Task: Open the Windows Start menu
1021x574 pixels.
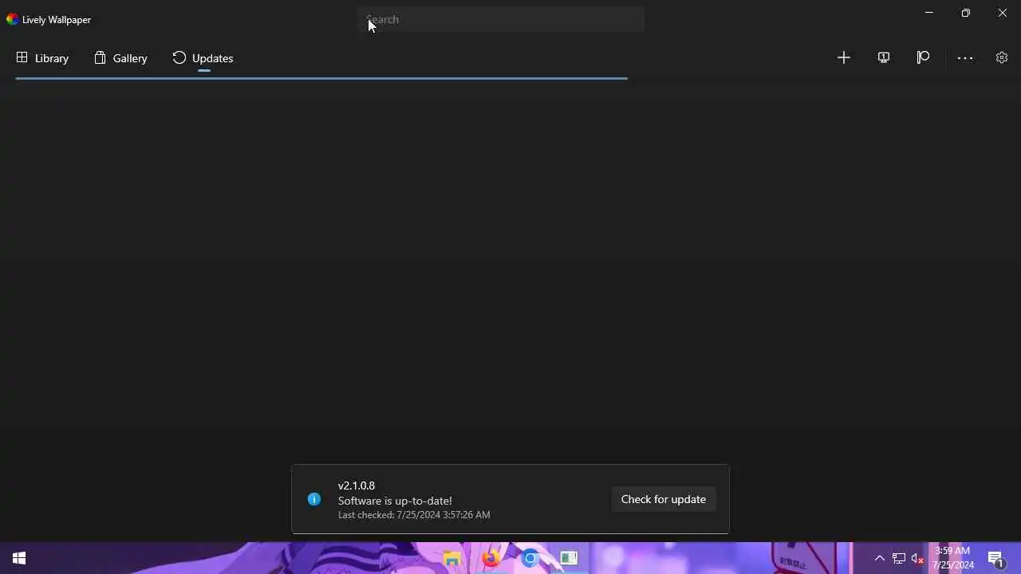Action: [19, 558]
